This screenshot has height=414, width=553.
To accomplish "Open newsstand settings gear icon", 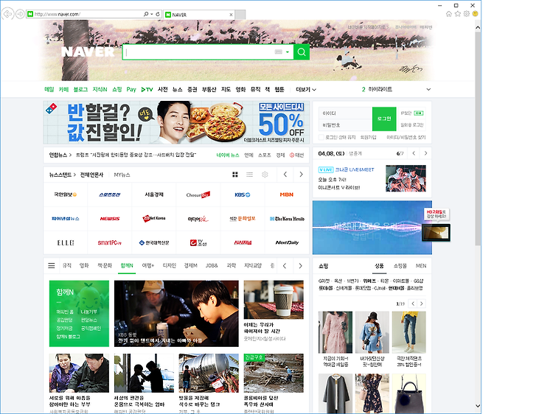I will [x=265, y=175].
